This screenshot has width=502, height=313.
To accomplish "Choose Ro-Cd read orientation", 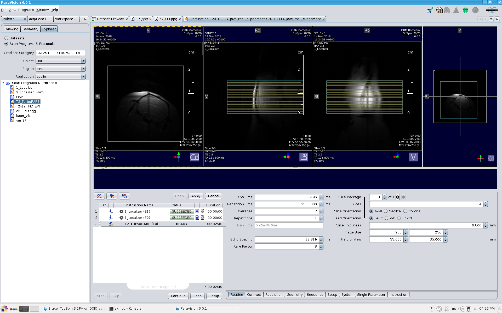I will [399, 218].
